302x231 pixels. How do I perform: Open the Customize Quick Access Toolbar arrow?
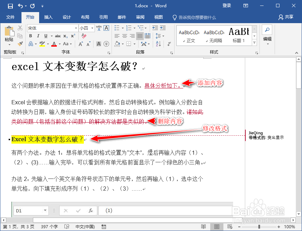[42, 6]
